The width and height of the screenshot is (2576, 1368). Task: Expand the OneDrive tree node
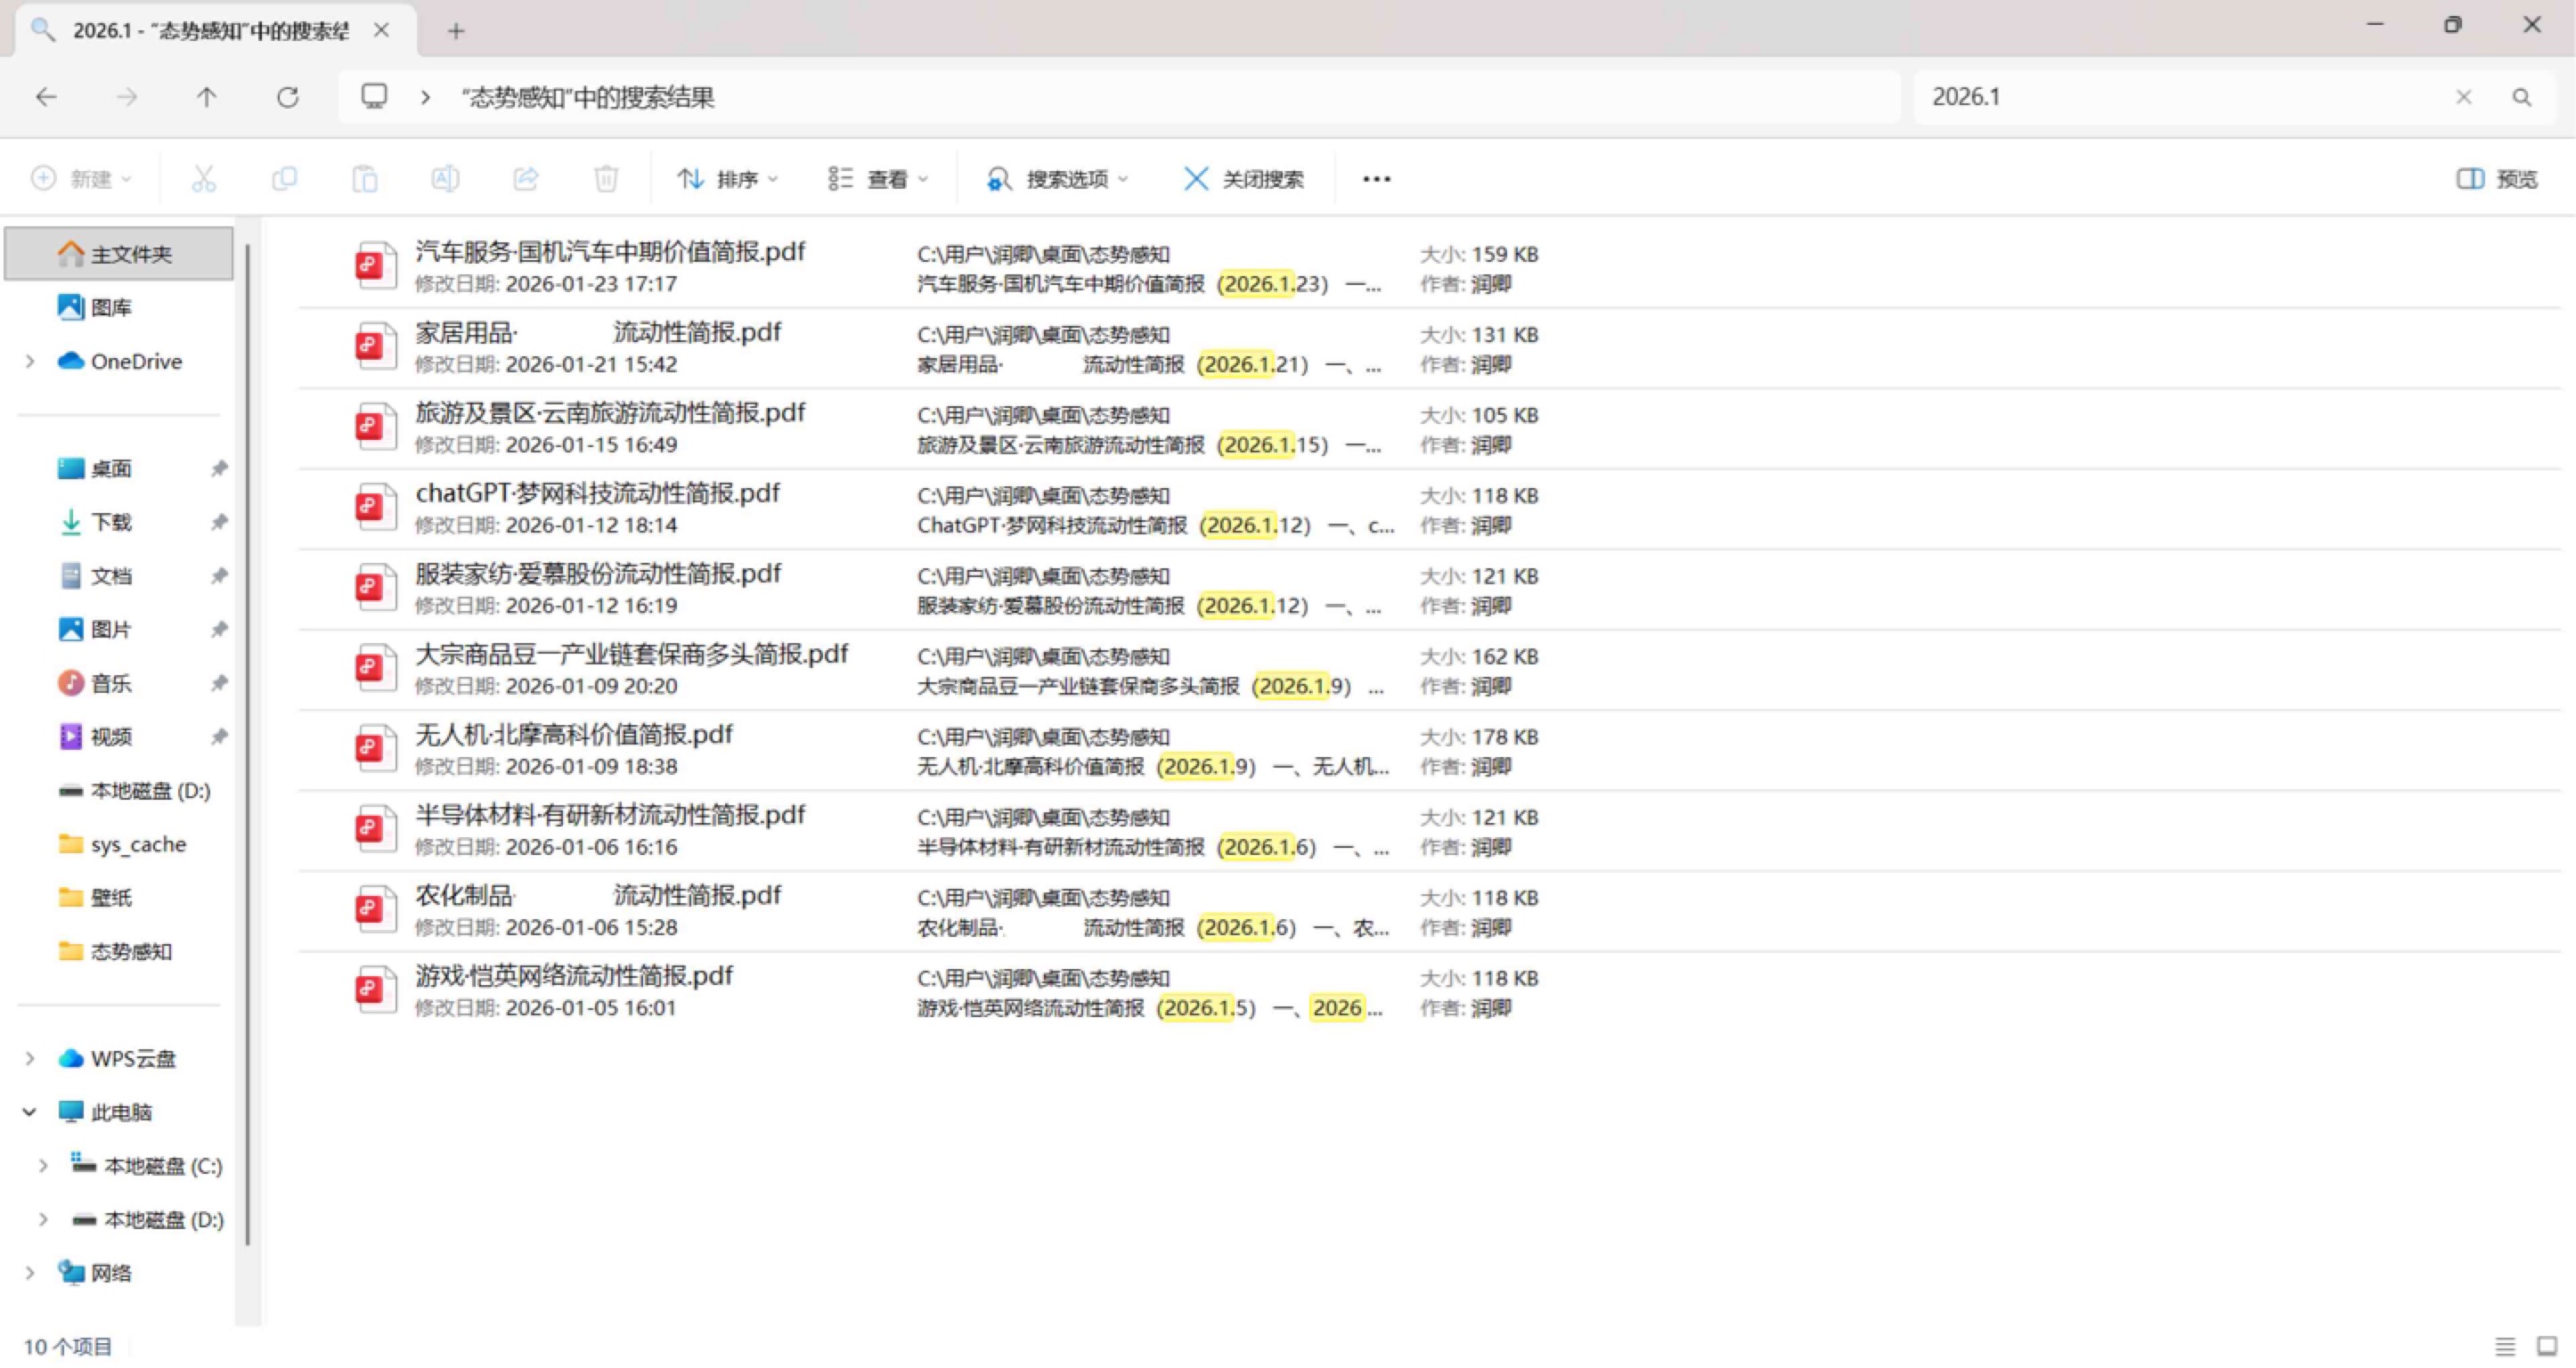click(30, 361)
